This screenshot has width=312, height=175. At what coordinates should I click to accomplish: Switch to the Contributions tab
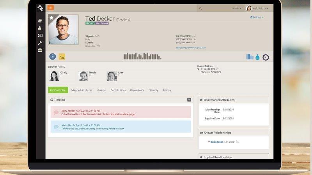point(118,90)
